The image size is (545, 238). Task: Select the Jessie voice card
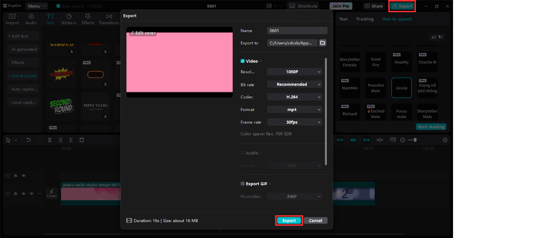tap(402, 88)
